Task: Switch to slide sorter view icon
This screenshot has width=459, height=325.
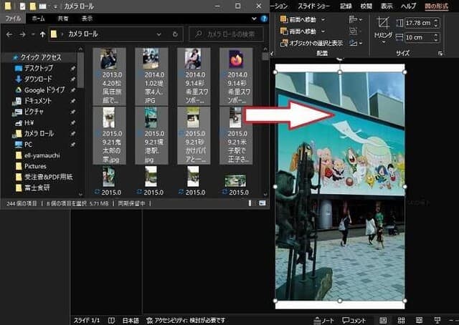Action: 402,319
